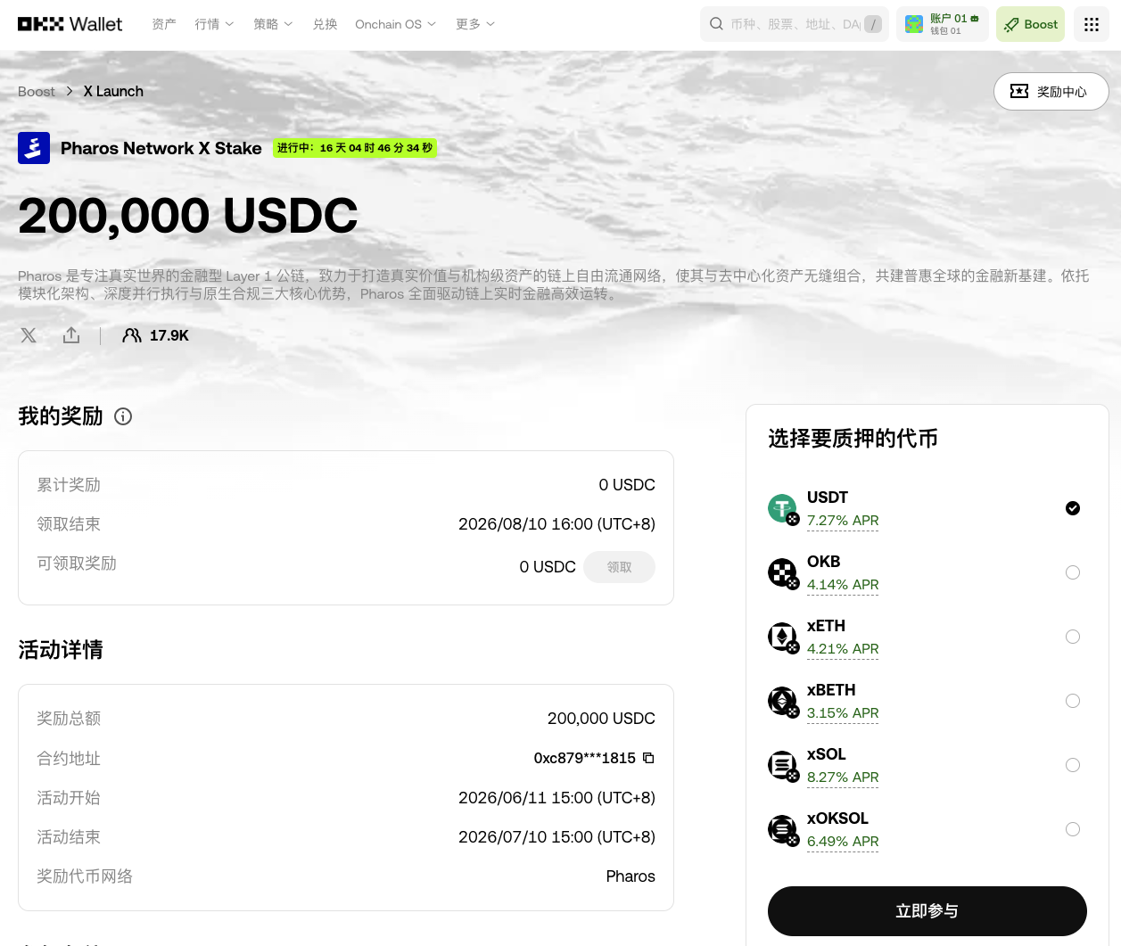Click the Pharos Network project logo
Viewport: 1121px width, 946px height.
point(34,148)
